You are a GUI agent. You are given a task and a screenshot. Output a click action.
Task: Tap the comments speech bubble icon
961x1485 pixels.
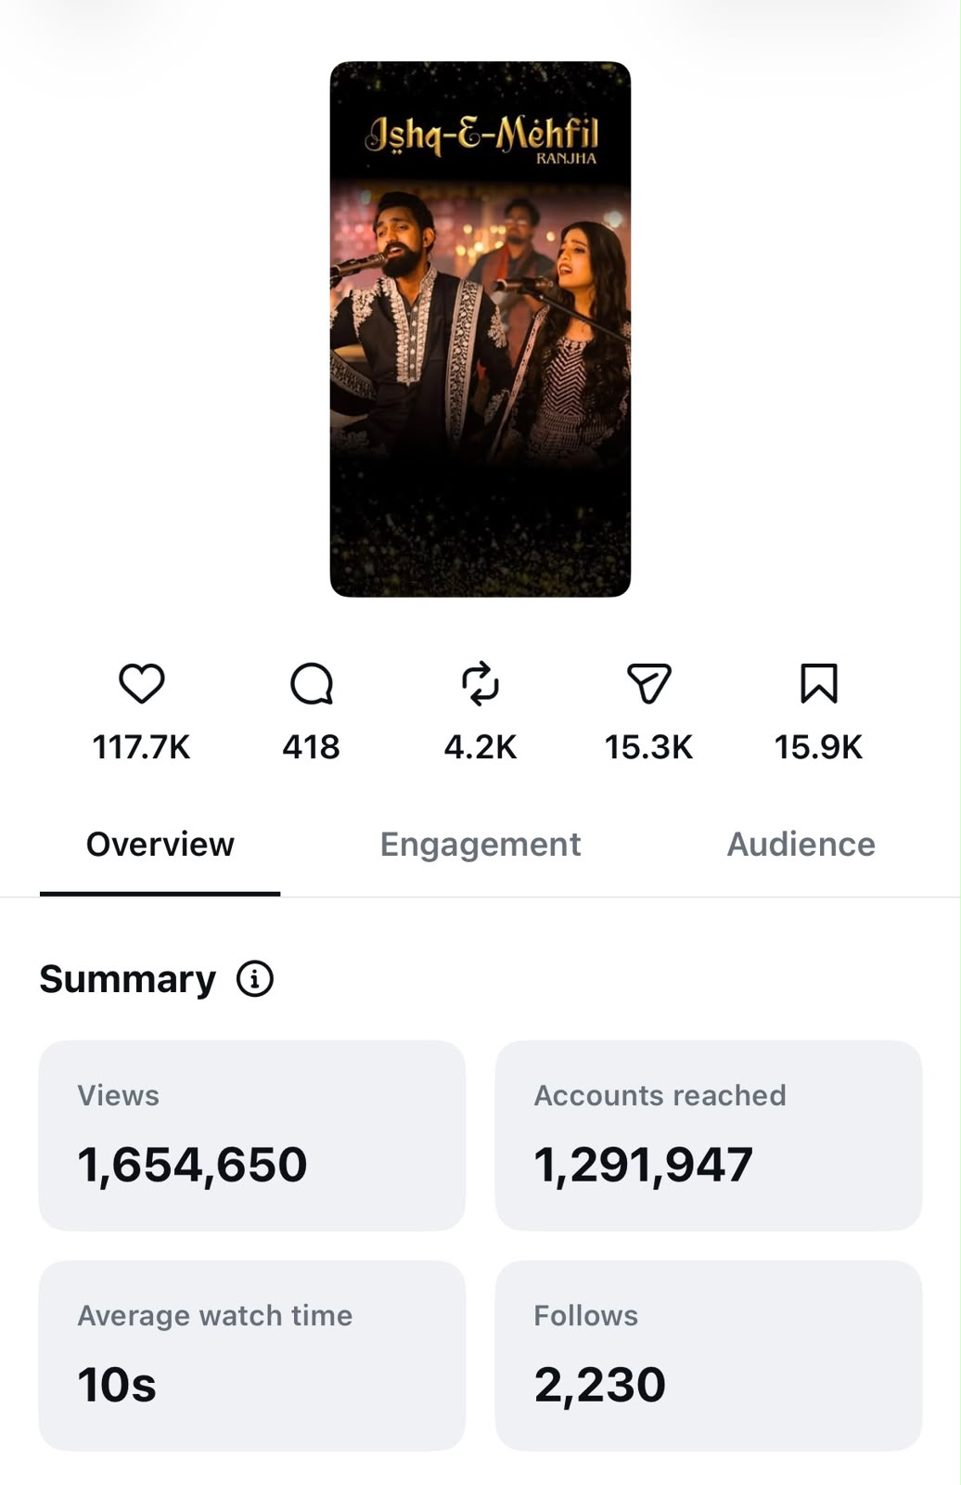(312, 685)
